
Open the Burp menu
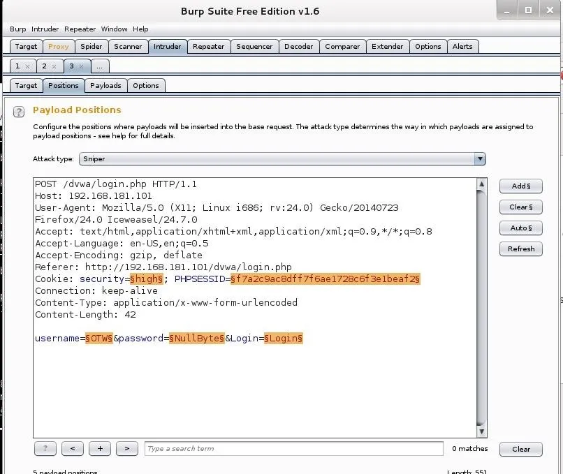pyautogui.click(x=18, y=29)
